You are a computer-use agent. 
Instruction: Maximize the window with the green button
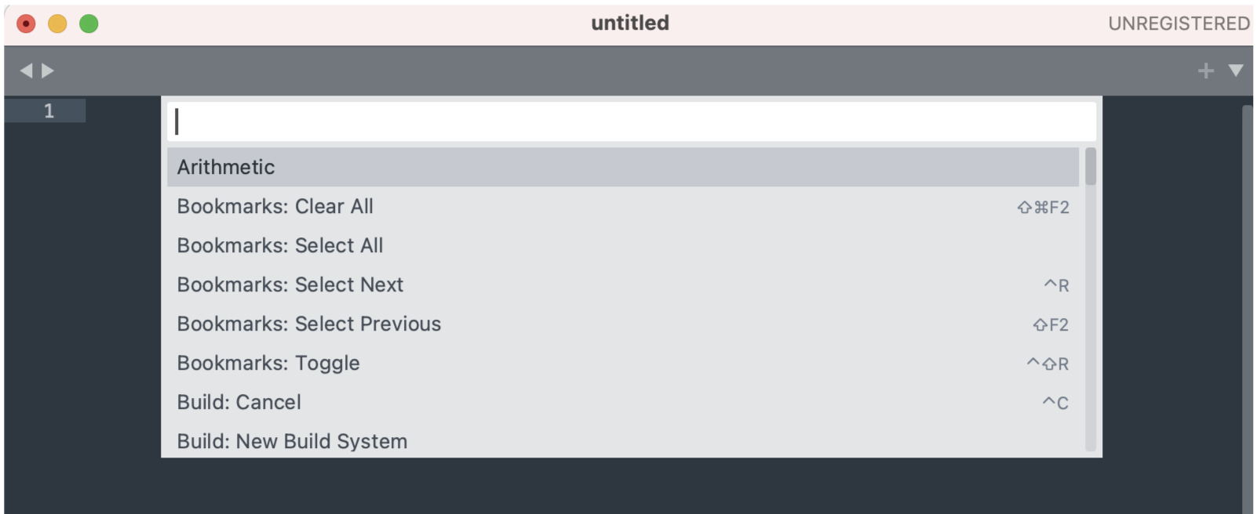pyautogui.click(x=89, y=24)
